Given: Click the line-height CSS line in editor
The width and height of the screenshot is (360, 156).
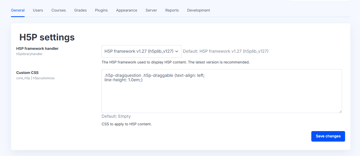Looking at the screenshot, I should pyautogui.click(x=124, y=80).
